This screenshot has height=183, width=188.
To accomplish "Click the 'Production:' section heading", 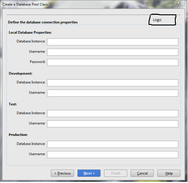I will 18,135.
